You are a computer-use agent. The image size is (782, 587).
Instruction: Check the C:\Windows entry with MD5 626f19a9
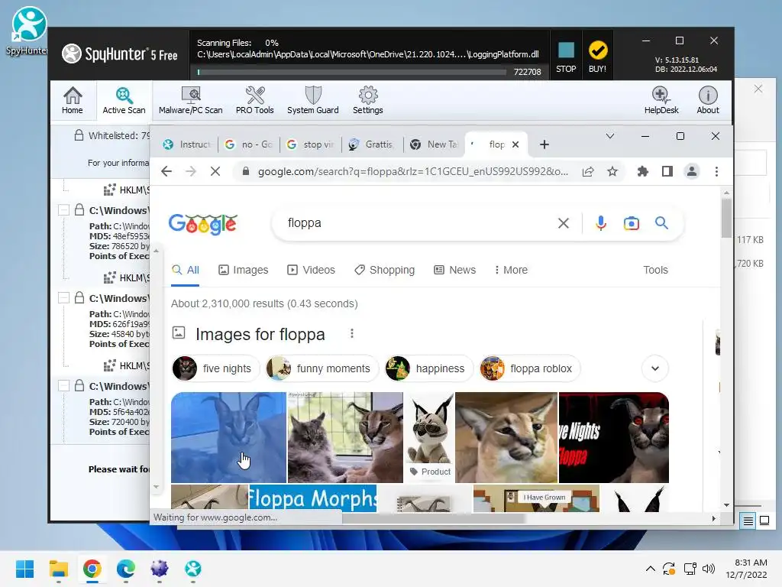[x=63, y=298]
